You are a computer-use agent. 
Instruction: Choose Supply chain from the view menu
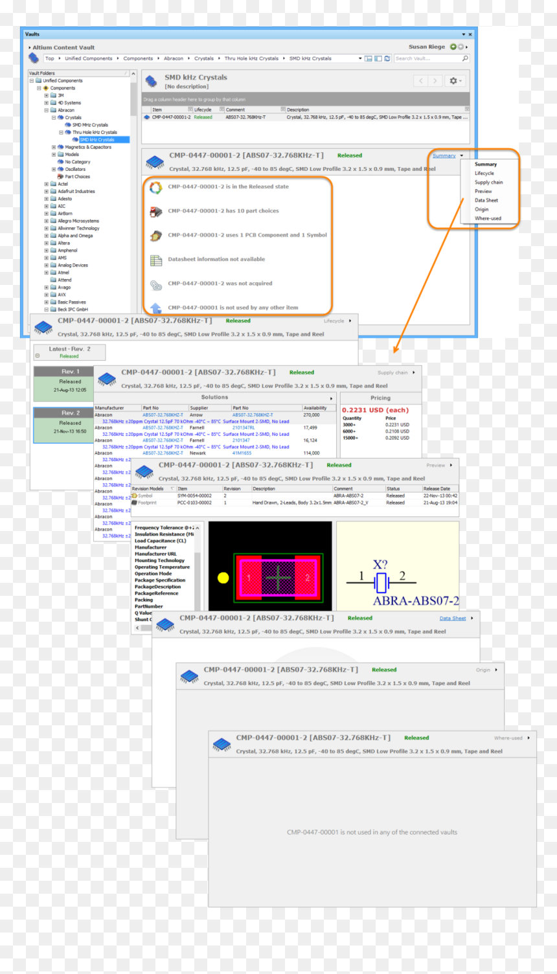[489, 183]
